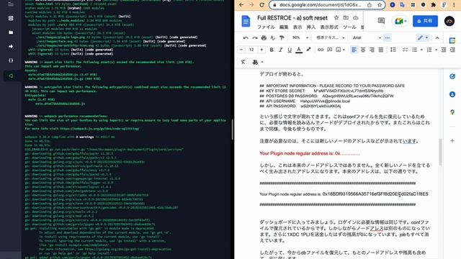
Task: Open Google Tasks side panel
Action: click(x=452, y=76)
